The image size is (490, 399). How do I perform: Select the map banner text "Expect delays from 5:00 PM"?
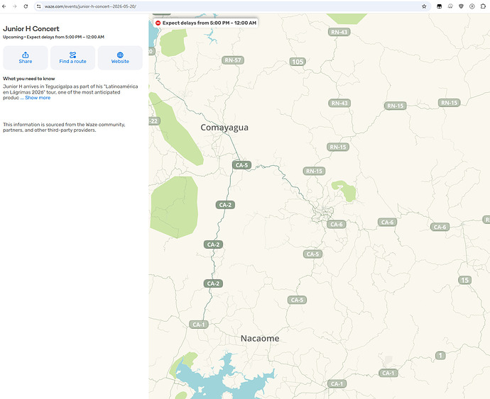tap(192, 23)
